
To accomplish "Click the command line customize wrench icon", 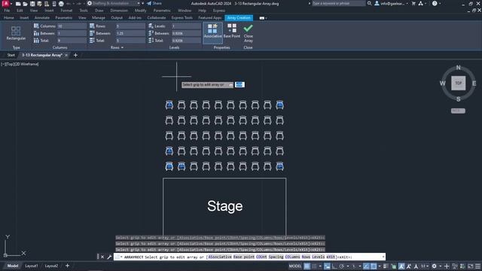I will (x=109, y=257).
